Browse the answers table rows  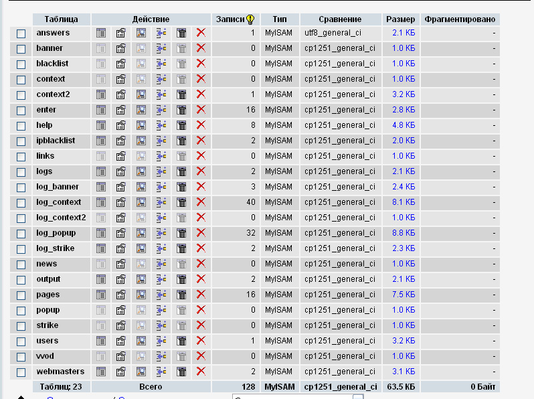tap(101, 33)
